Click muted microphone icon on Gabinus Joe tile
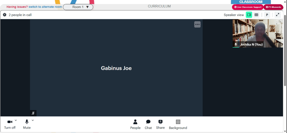 point(33,113)
